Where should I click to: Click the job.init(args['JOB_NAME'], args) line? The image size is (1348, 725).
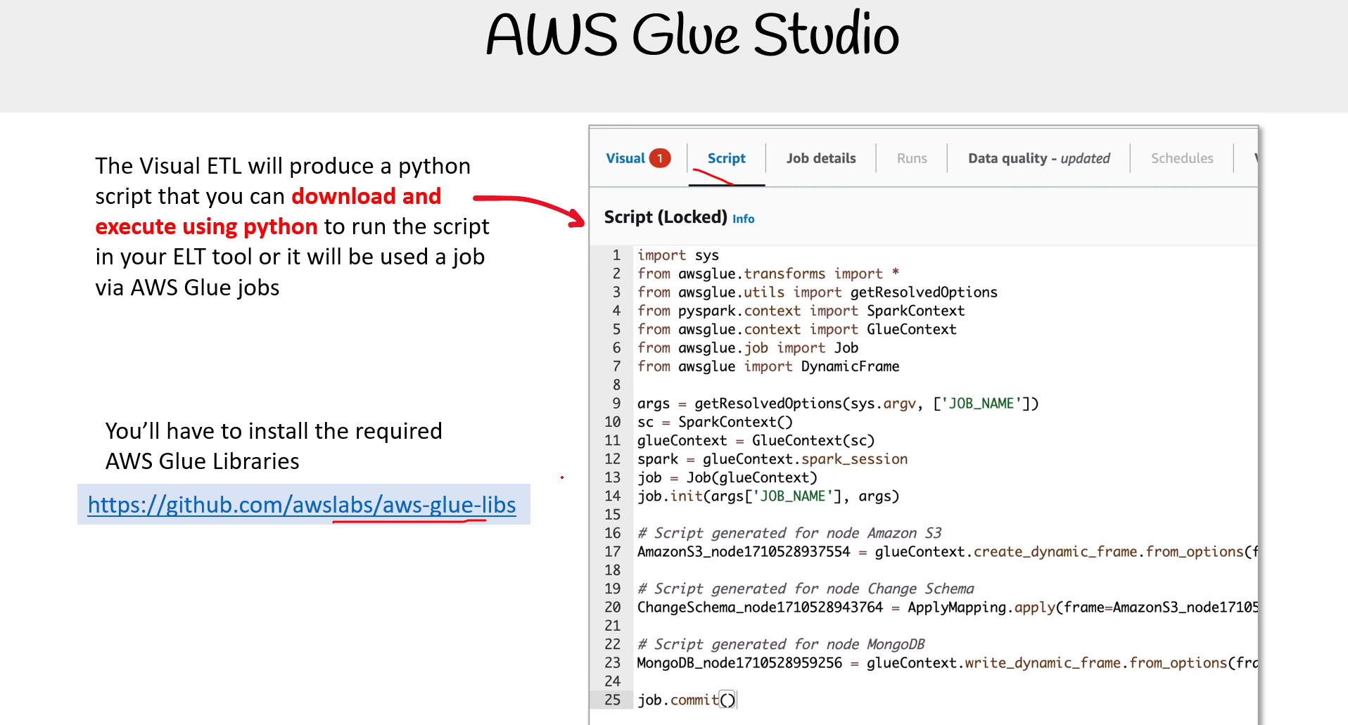point(768,496)
